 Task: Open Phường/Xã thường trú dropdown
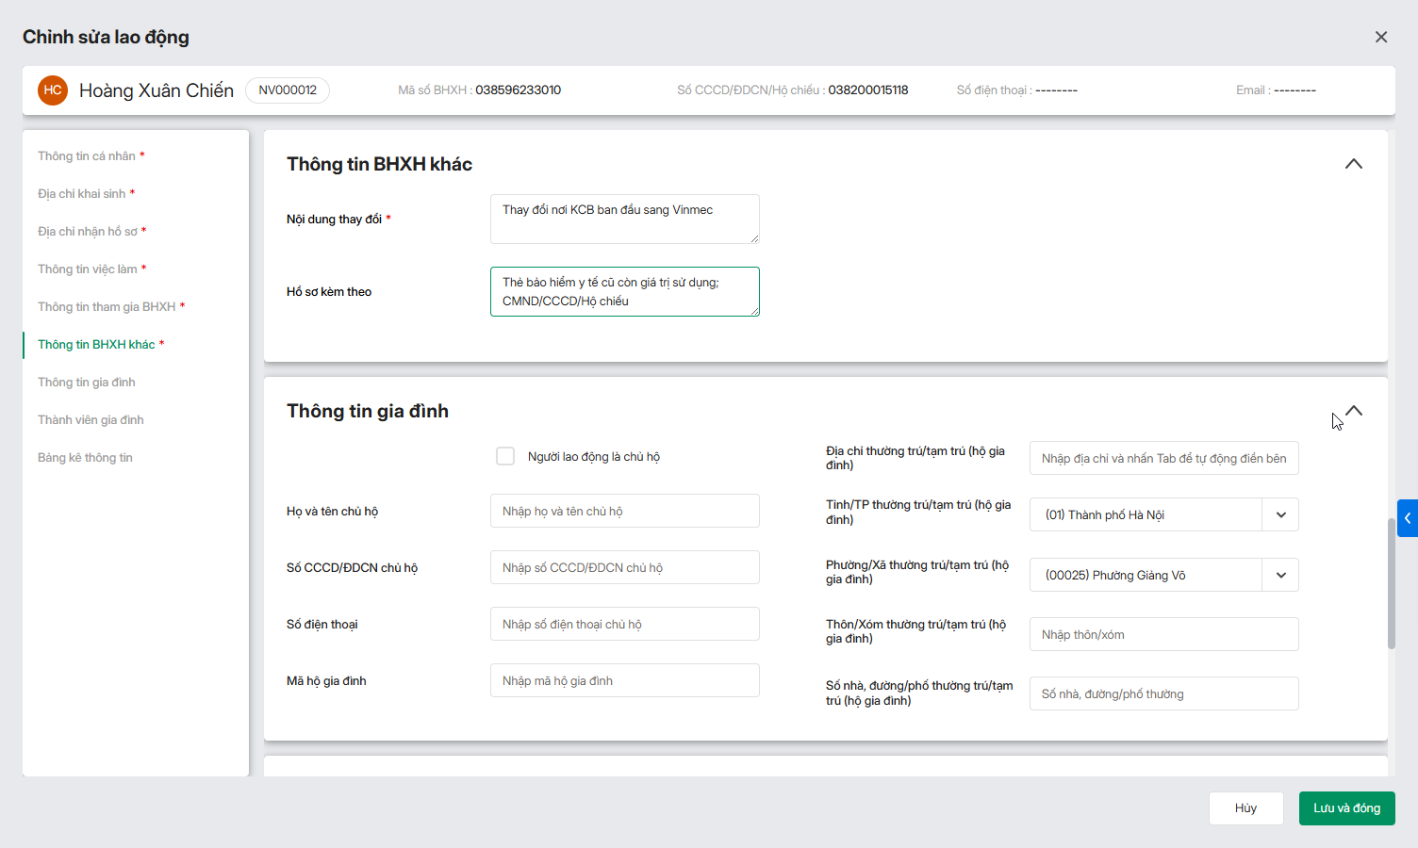click(x=1280, y=576)
